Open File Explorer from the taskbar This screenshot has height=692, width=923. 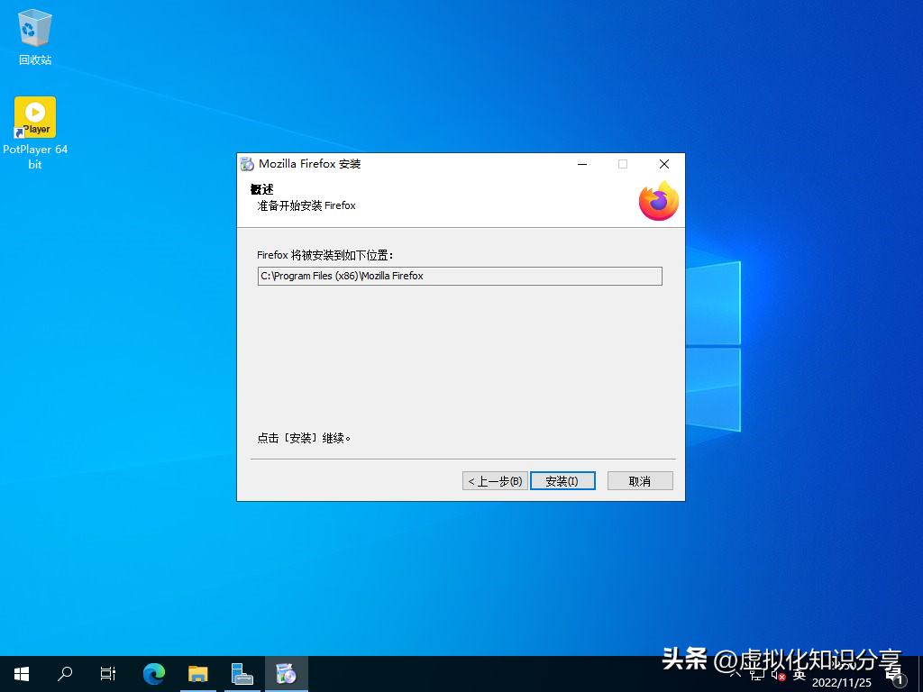click(197, 673)
